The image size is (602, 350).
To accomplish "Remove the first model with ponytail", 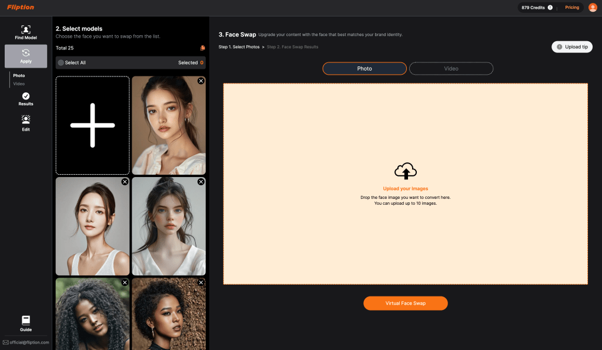I will point(201,81).
